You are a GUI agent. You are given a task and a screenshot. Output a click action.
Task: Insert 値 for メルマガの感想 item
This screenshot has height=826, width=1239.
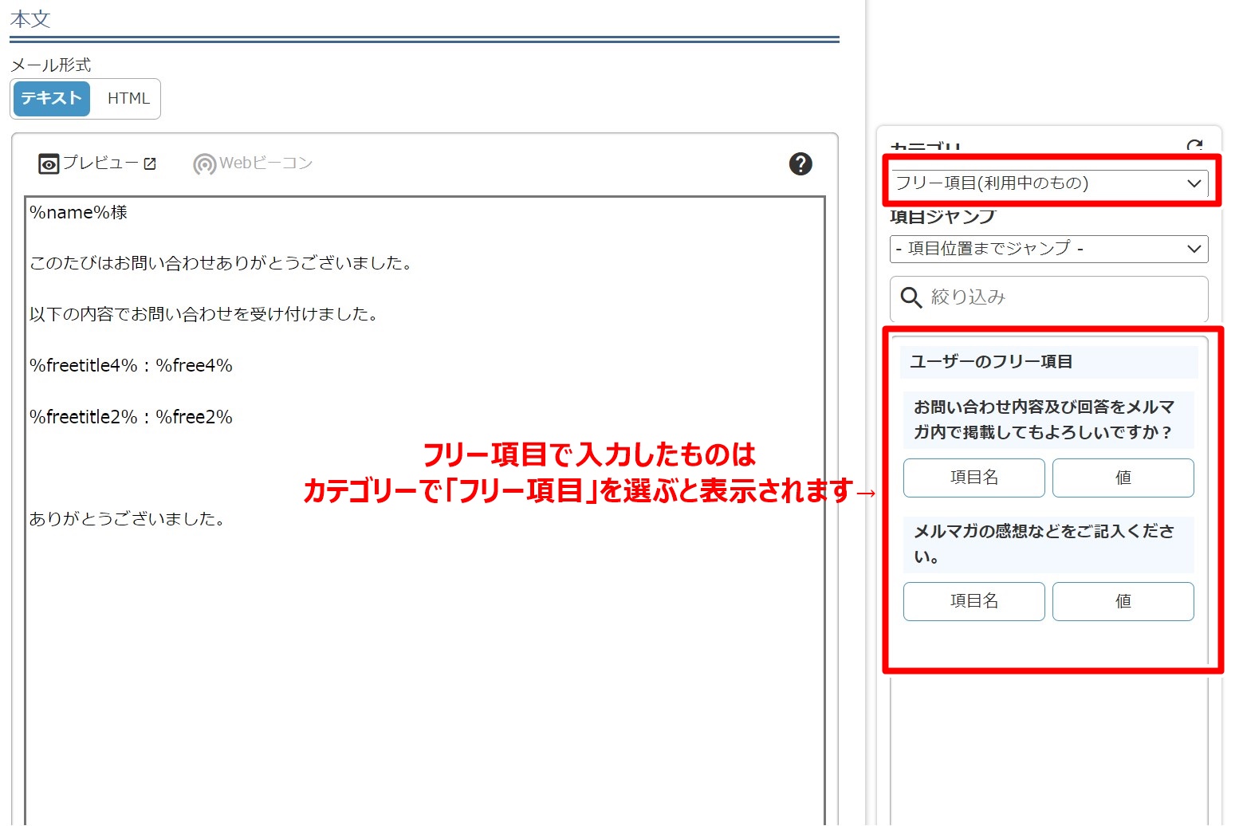click(1123, 601)
